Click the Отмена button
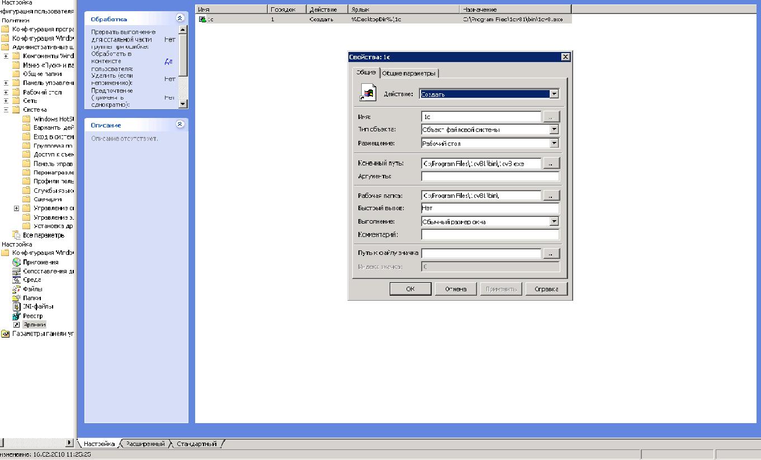The image size is (761, 460). tap(456, 289)
